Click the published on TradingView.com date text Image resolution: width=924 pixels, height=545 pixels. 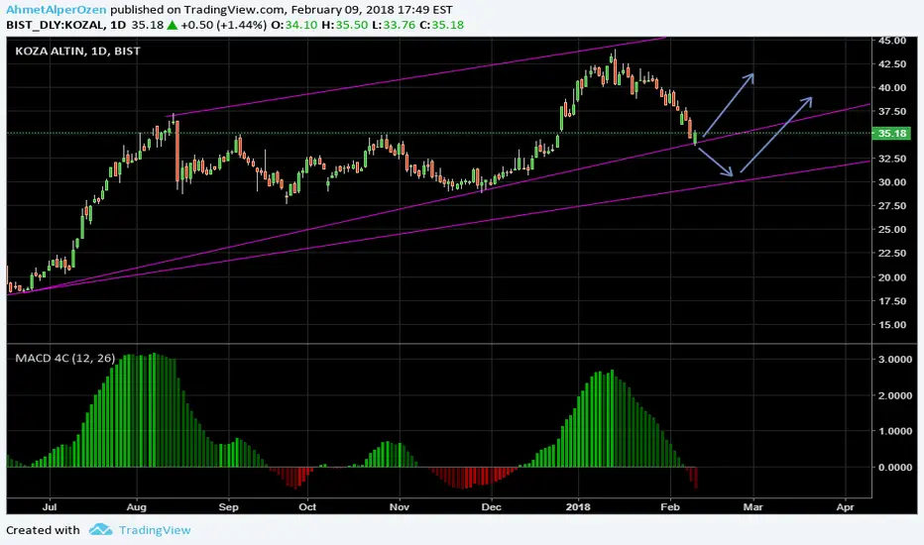(282, 10)
